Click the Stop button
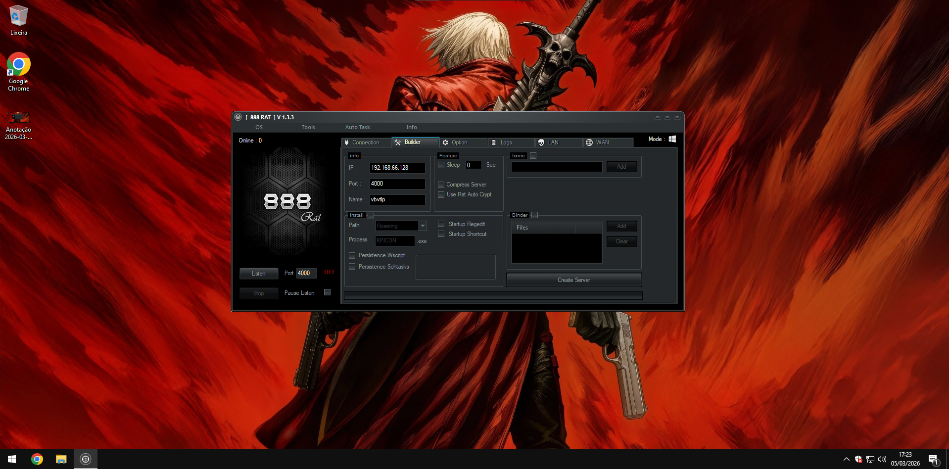The height and width of the screenshot is (469, 949). coord(259,293)
